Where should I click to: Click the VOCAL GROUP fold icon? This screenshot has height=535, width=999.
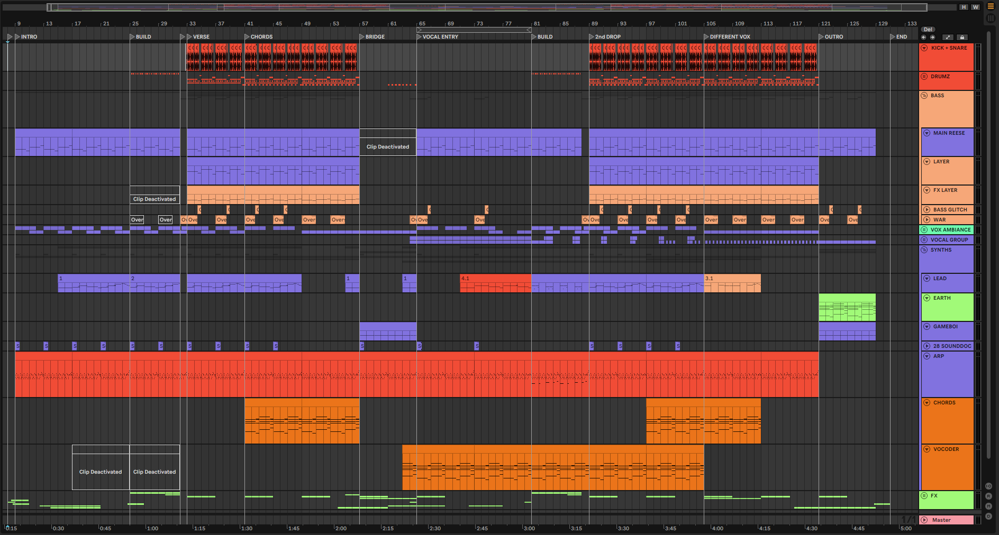click(x=924, y=240)
